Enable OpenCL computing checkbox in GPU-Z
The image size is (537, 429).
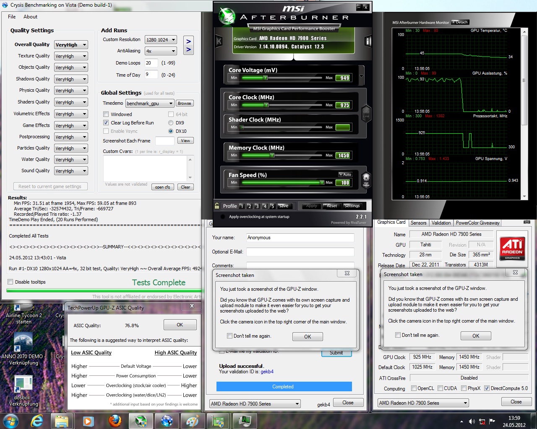pyautogui.click(x=414, y=388)
